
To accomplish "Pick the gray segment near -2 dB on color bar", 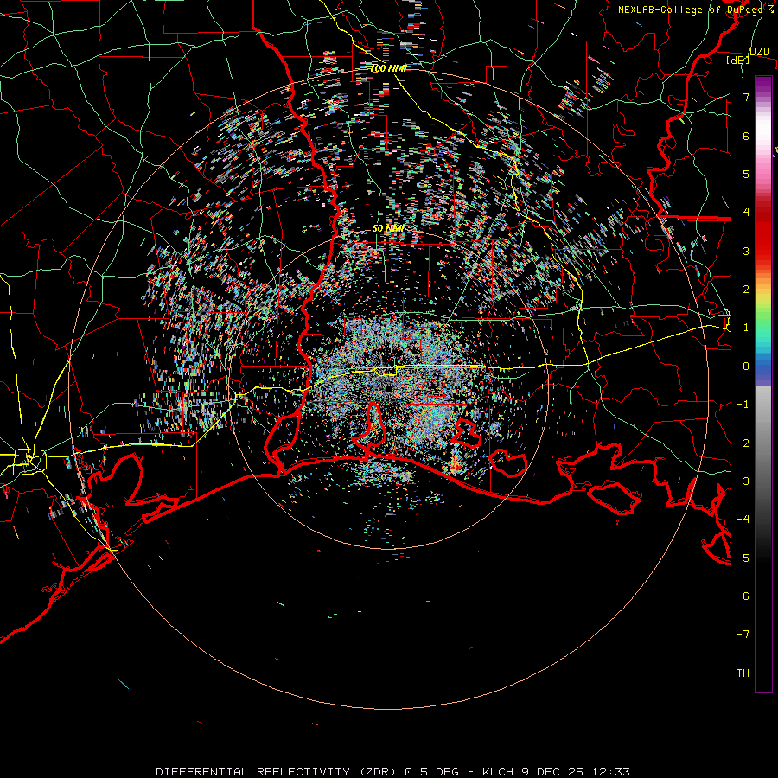I will (763, 443).
